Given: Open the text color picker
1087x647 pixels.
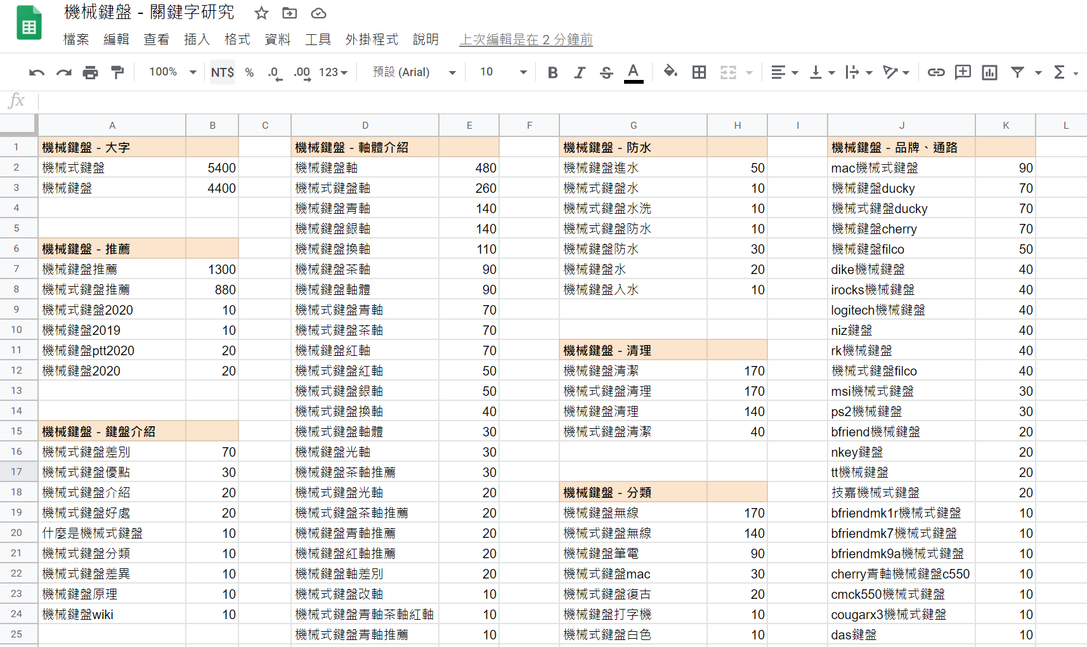Looking at the screenshot, I should pyautogui.click(x=633, y=73).
